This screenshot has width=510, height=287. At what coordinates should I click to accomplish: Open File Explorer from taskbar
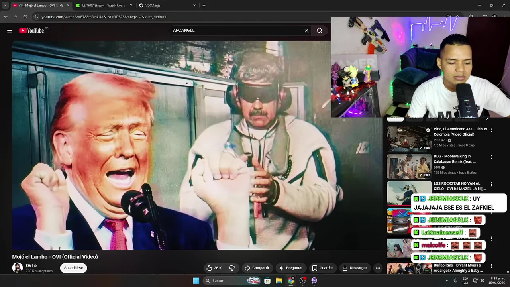279,281
